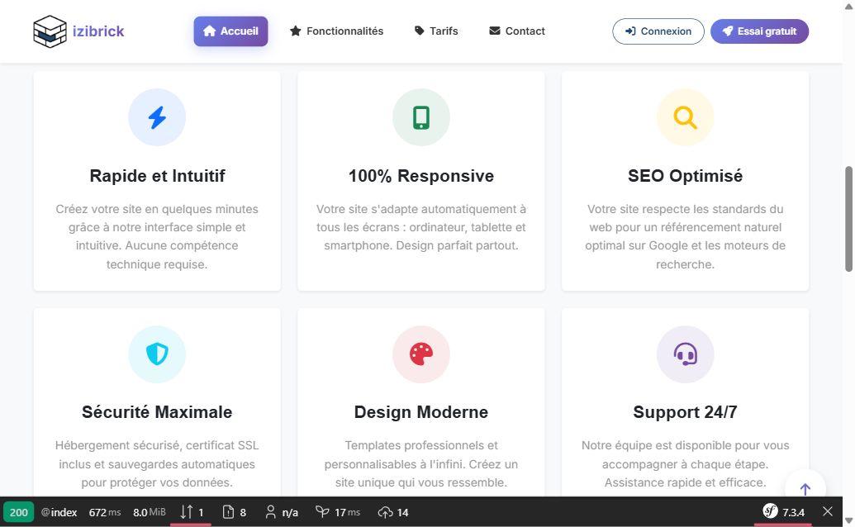This screenshot has width=855, height=527.
Task: Navigate to Tarifs section
Action: (x=436, y=31)
